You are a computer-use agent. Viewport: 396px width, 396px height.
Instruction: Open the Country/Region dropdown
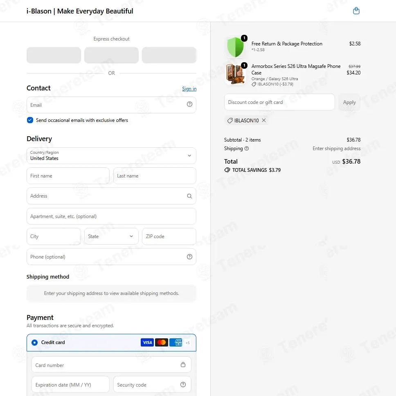point(111,155)
